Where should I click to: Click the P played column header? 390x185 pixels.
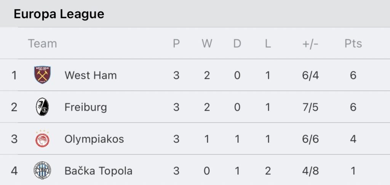[176, 44]
